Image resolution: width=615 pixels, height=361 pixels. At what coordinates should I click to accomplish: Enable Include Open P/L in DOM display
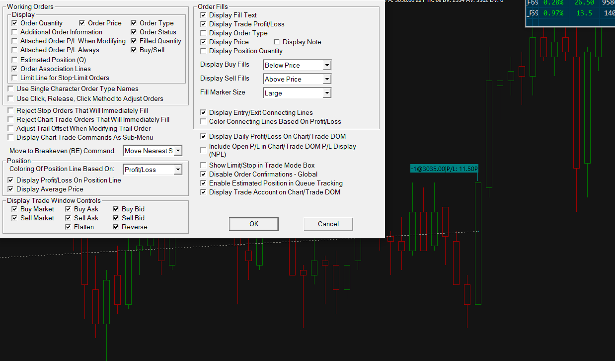(x=203, y=150)
